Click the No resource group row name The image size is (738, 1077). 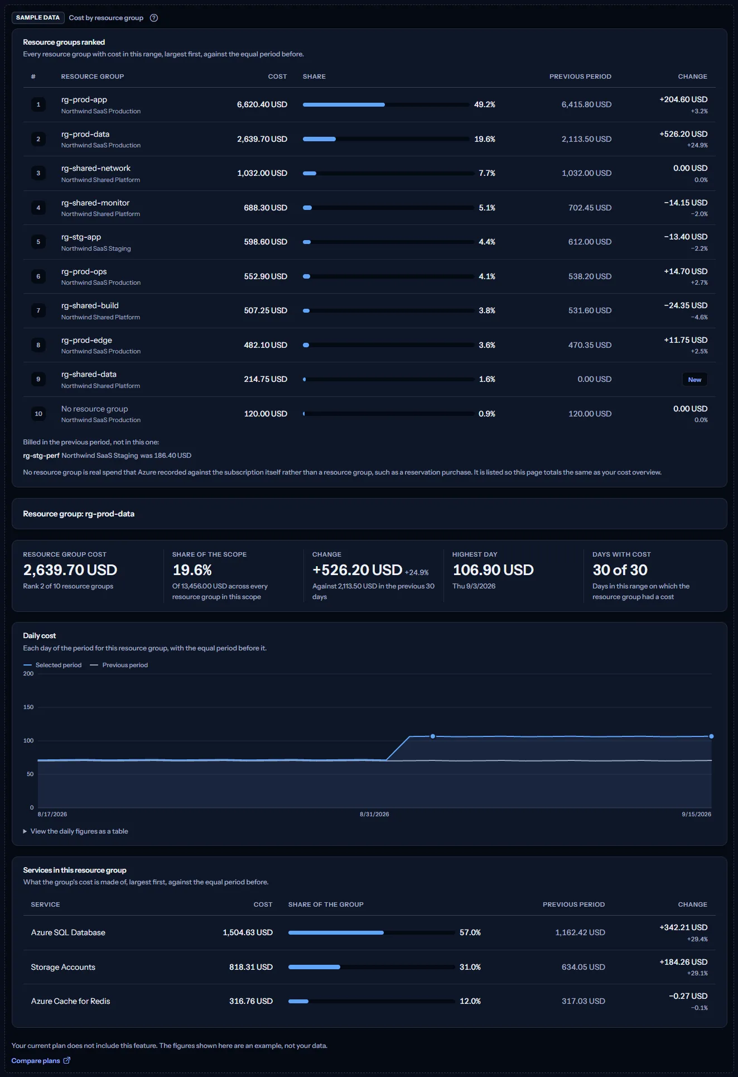95,409
